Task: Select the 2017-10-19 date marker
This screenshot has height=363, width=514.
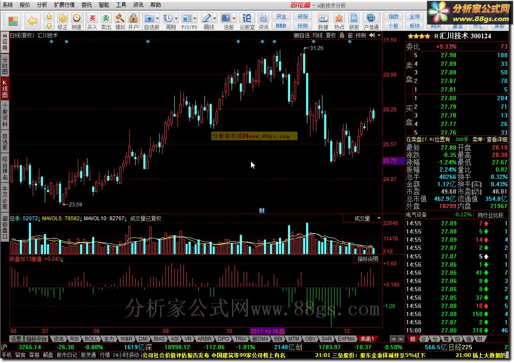Action: click(267, 331)
